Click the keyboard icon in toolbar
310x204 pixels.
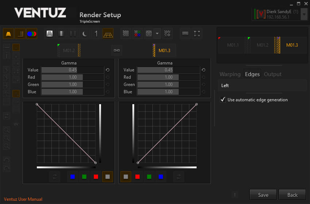(x=185, y=34)
